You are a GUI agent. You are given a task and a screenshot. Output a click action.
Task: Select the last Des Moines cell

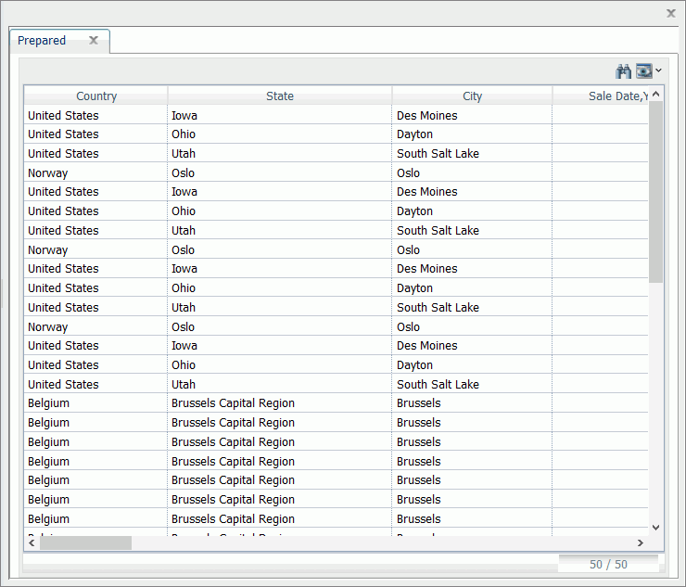point(472,345)
